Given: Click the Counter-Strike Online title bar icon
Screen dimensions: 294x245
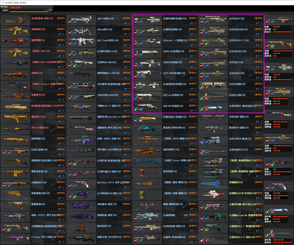Looking at the screenshot, I should click(x=3, y=2).
